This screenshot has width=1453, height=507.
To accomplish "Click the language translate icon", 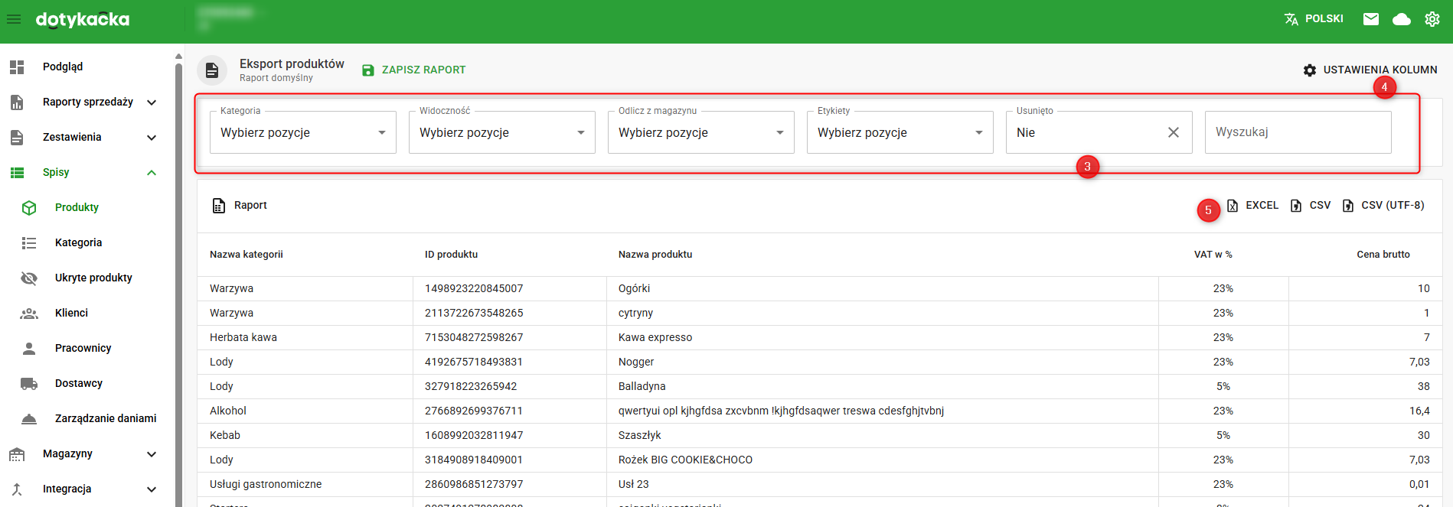I will (1291, 19).
